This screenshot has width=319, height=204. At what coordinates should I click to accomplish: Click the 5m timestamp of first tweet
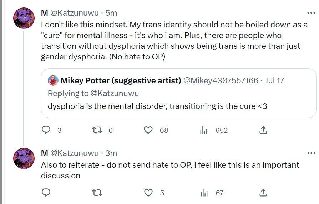point(111,13)
